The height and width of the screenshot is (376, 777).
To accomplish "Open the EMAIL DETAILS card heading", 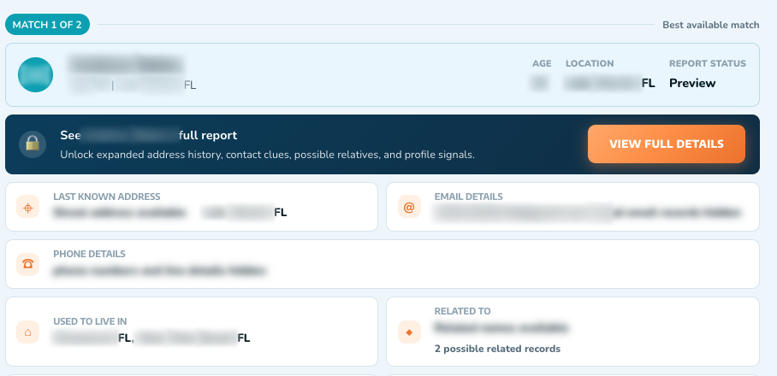I will coord(469,197).
